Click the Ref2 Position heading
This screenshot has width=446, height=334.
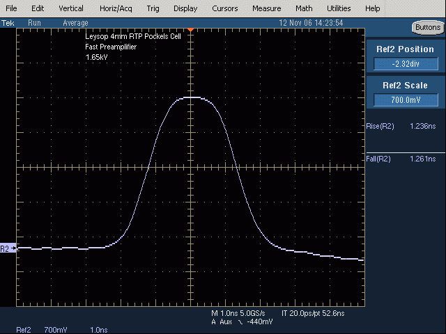coord(406,49)
